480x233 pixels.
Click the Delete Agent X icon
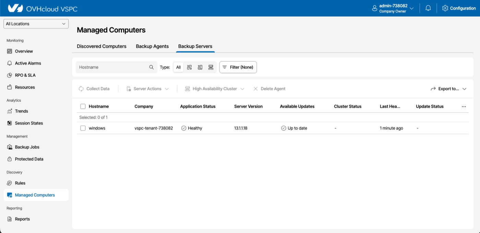pyautogui.click(x=255, y=89)
